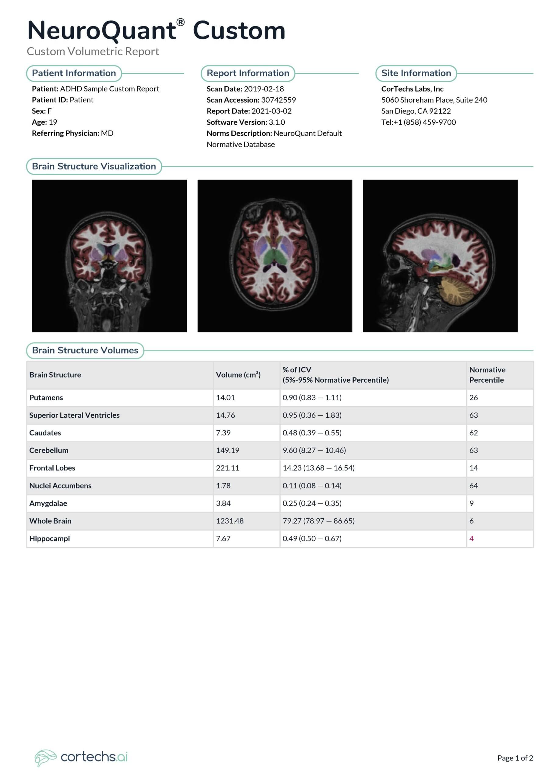Image resolution: width=560 pixels, height=780 pixels.
Task: Click Norms Description NeuroQuant Default line
Action: 274,133
